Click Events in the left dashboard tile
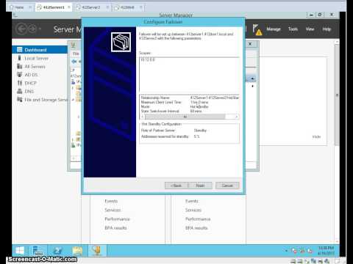 coord(111,201)
